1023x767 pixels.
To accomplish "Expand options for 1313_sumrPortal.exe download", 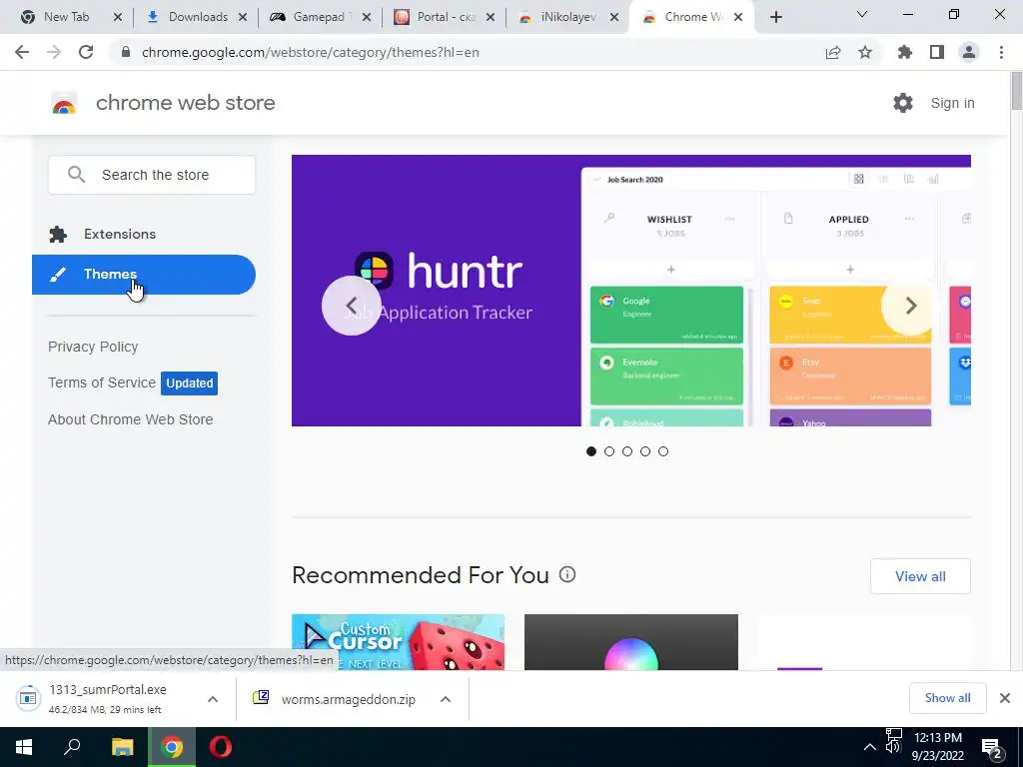I will pos(213,699).
